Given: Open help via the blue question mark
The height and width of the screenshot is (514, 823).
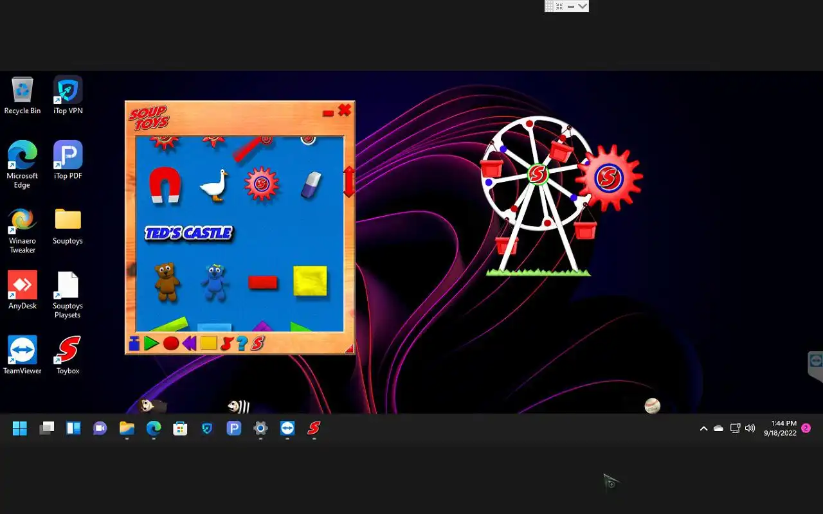Looking at the screenshot, I should 242,344.
